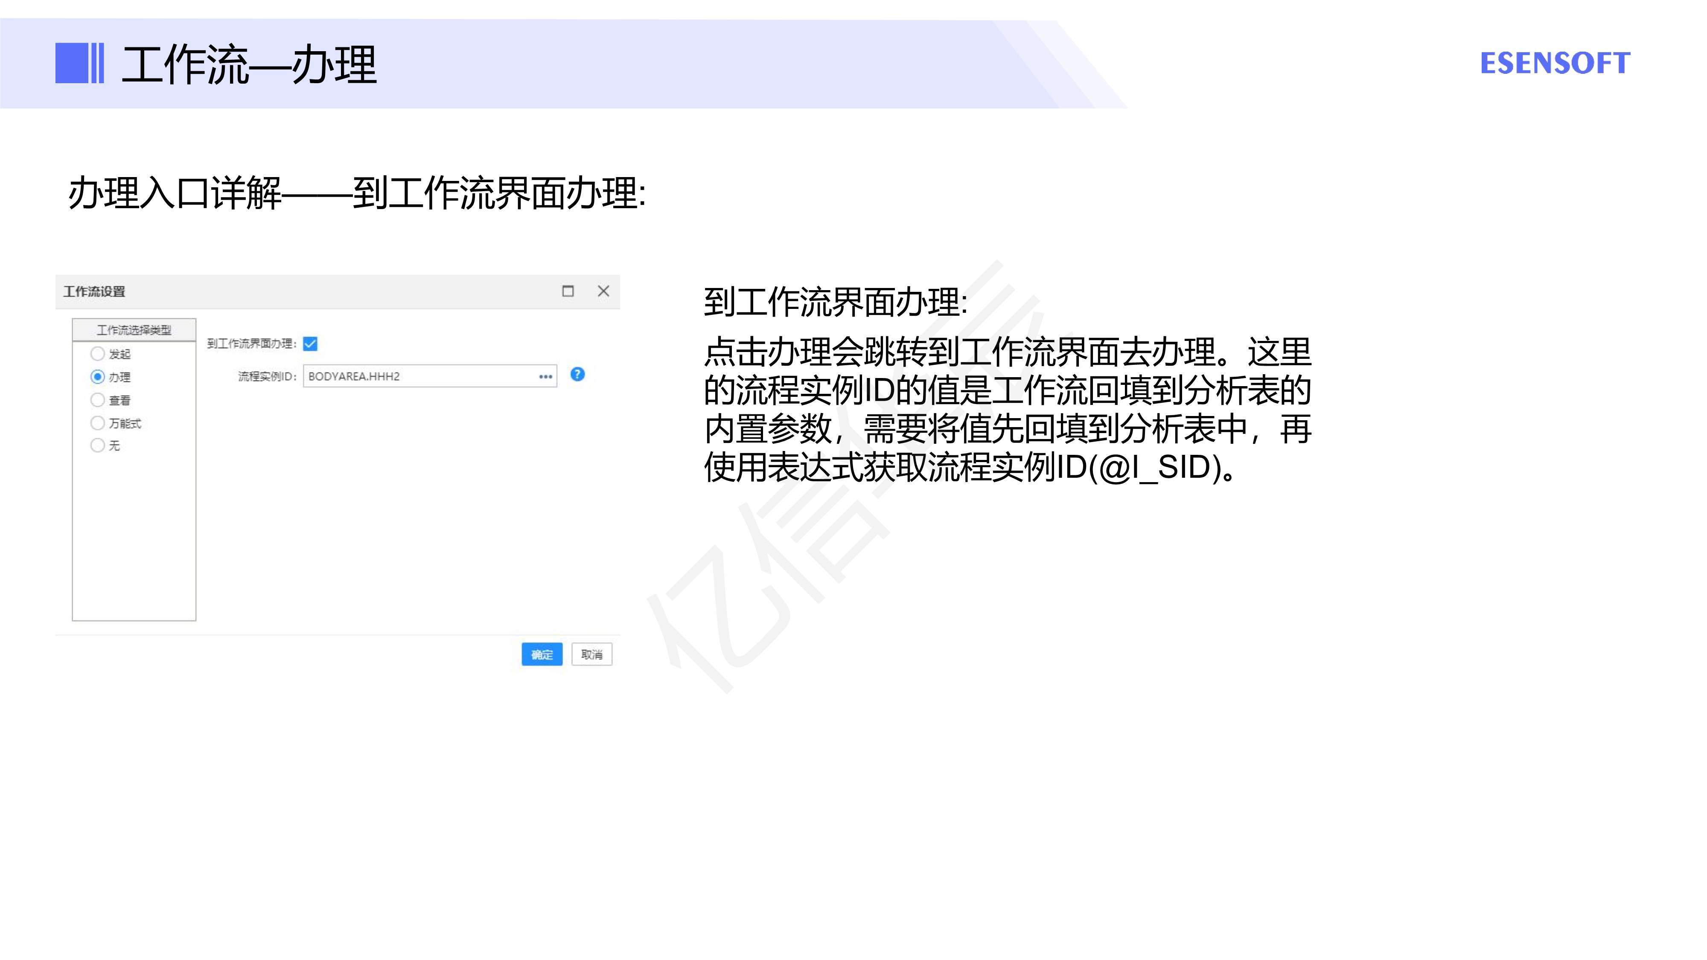This screenshot has height=960, width=1707.
Task: Click the 工作流选择类型 panel header
Action: coord(134,330)
